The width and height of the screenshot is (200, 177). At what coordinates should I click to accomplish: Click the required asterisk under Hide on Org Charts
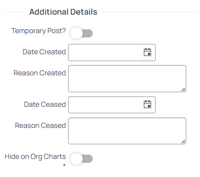pos(64,165)
